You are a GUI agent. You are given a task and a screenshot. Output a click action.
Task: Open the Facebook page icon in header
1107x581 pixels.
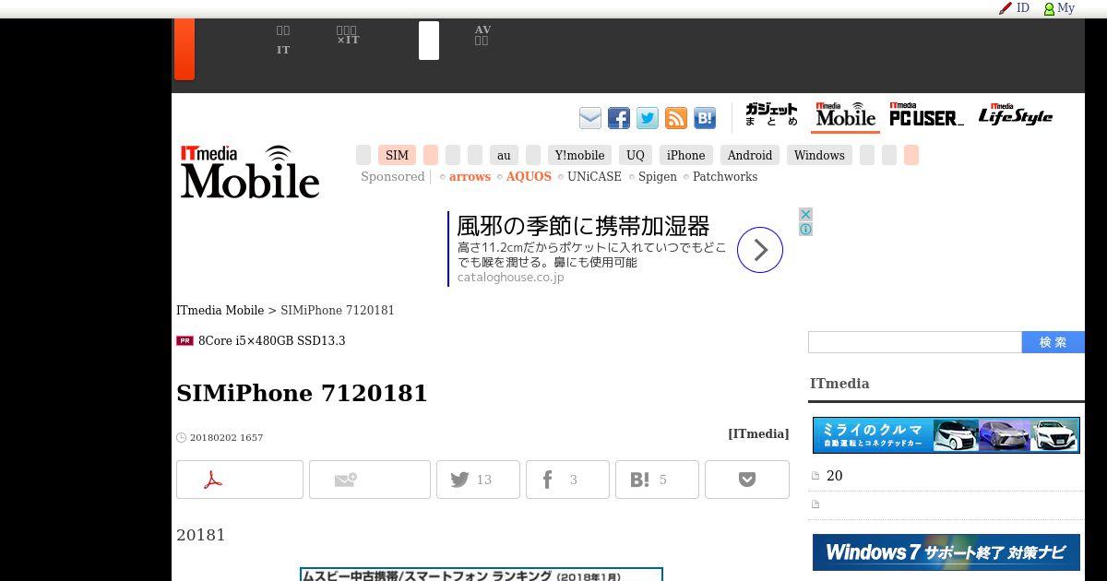tap(619, 118)
